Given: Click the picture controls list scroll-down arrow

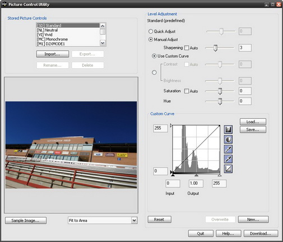Looking at the screenshot, I should (x=103, y=43).
